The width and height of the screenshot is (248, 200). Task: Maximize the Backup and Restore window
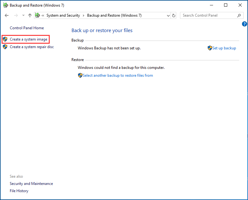(x=226, y=5)
